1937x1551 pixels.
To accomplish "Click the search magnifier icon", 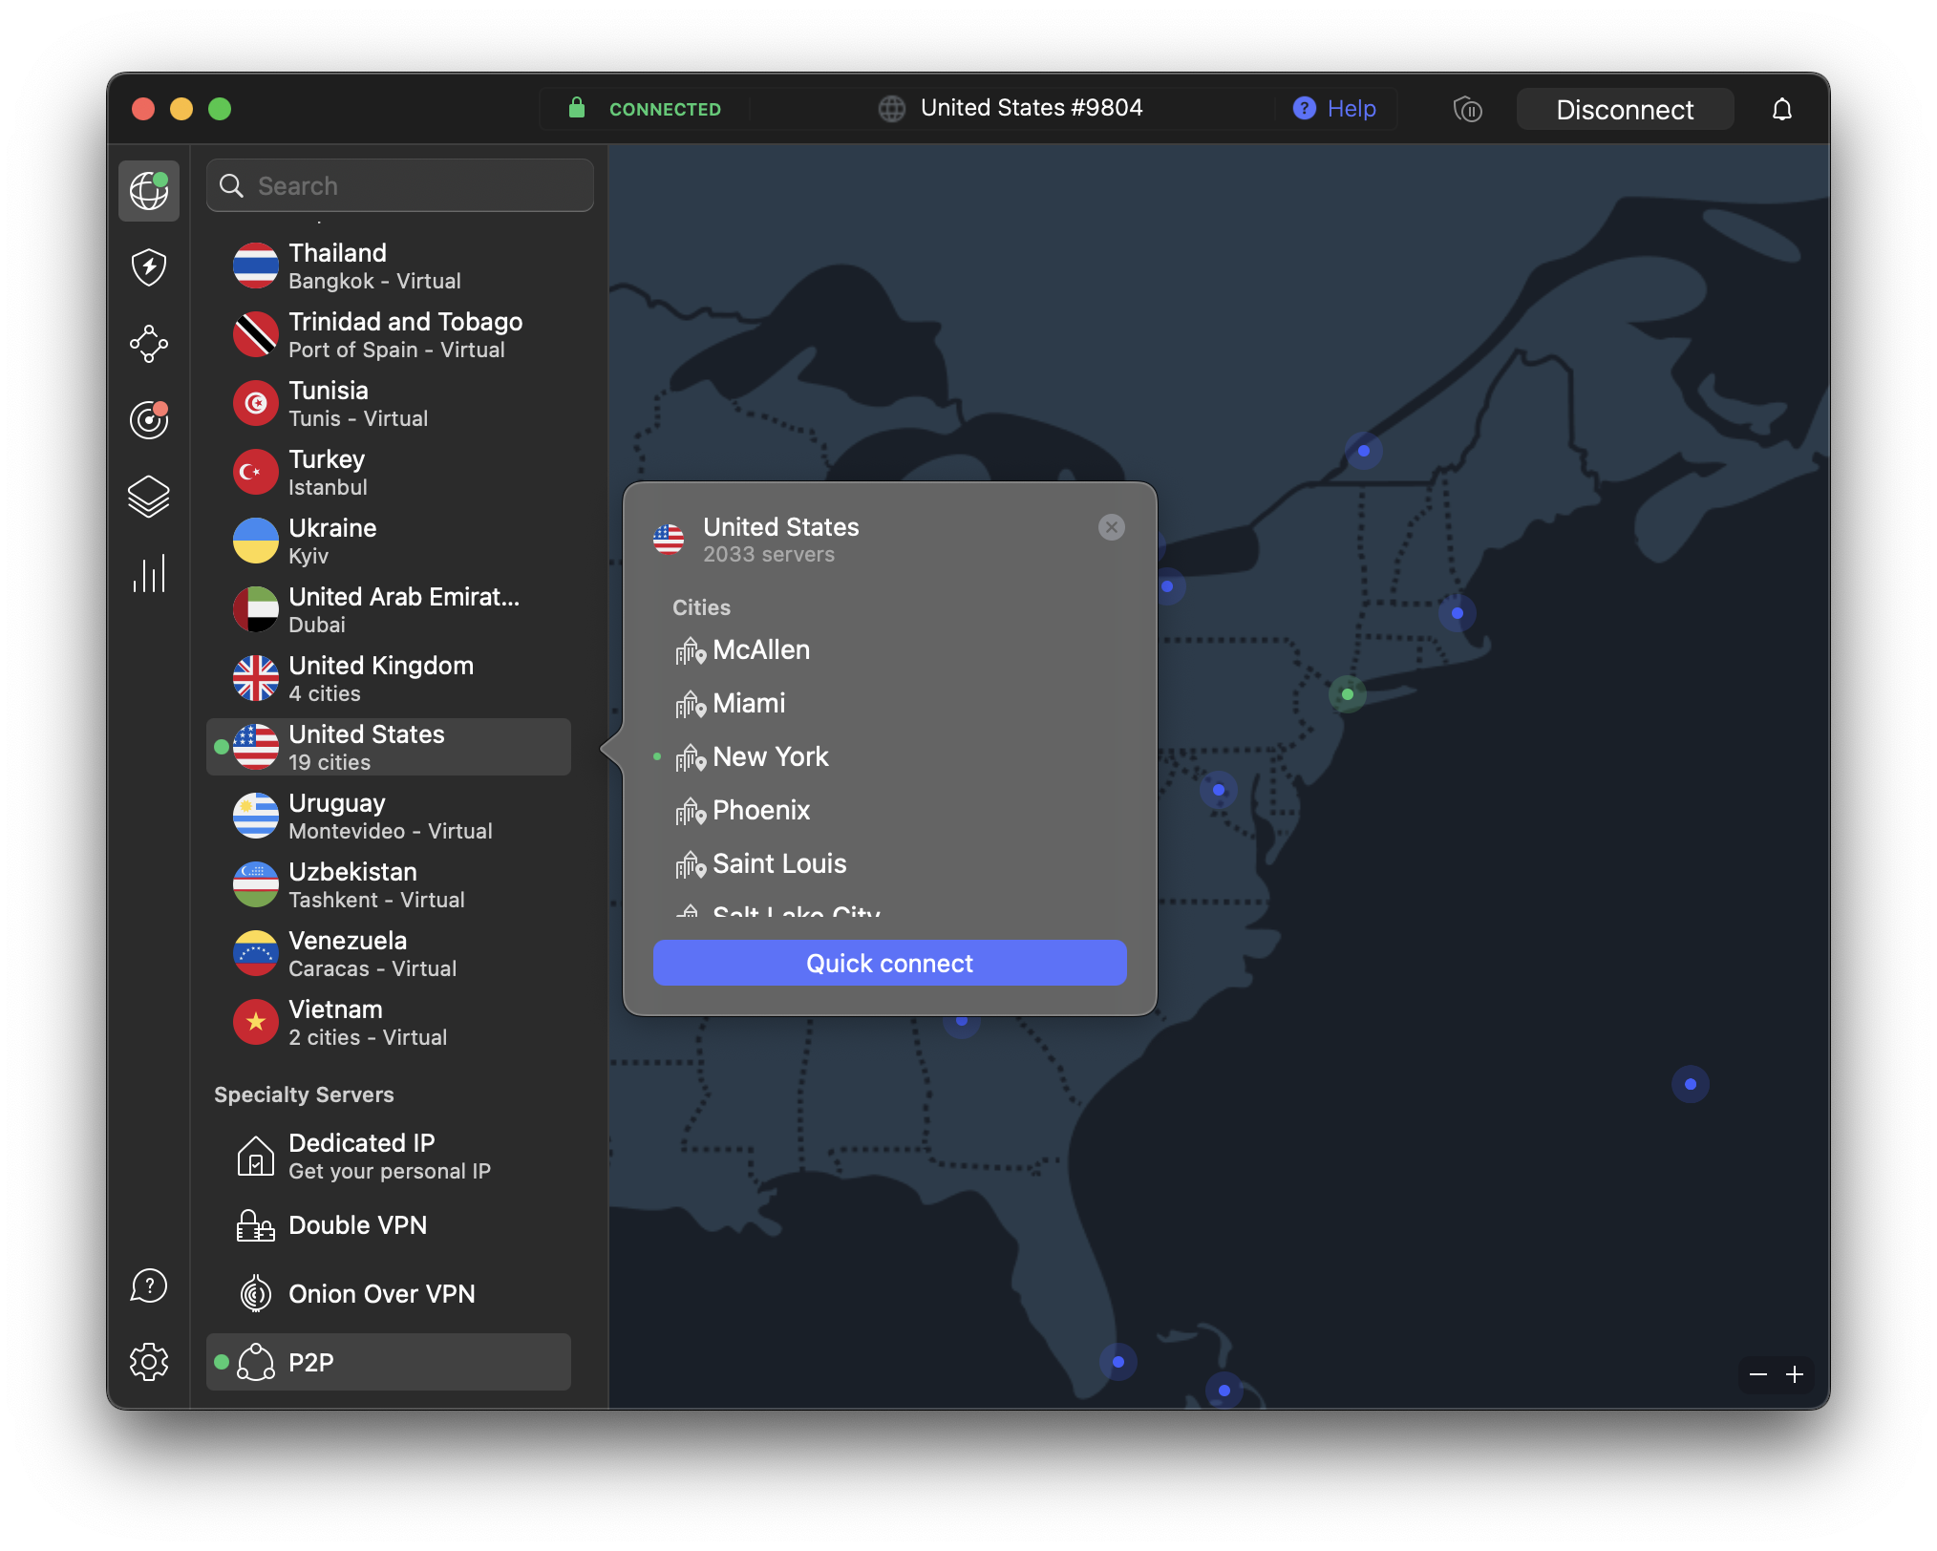I will coord(232,185).
